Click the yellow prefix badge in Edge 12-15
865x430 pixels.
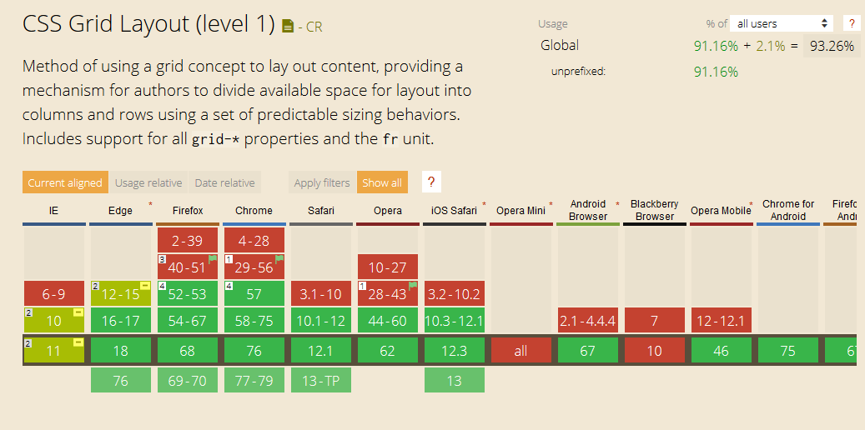(x=145, y=286)
